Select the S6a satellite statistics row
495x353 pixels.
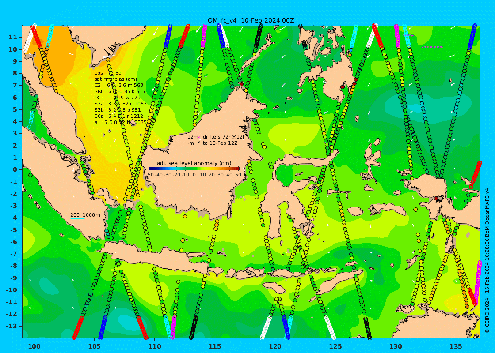point(119,116)
